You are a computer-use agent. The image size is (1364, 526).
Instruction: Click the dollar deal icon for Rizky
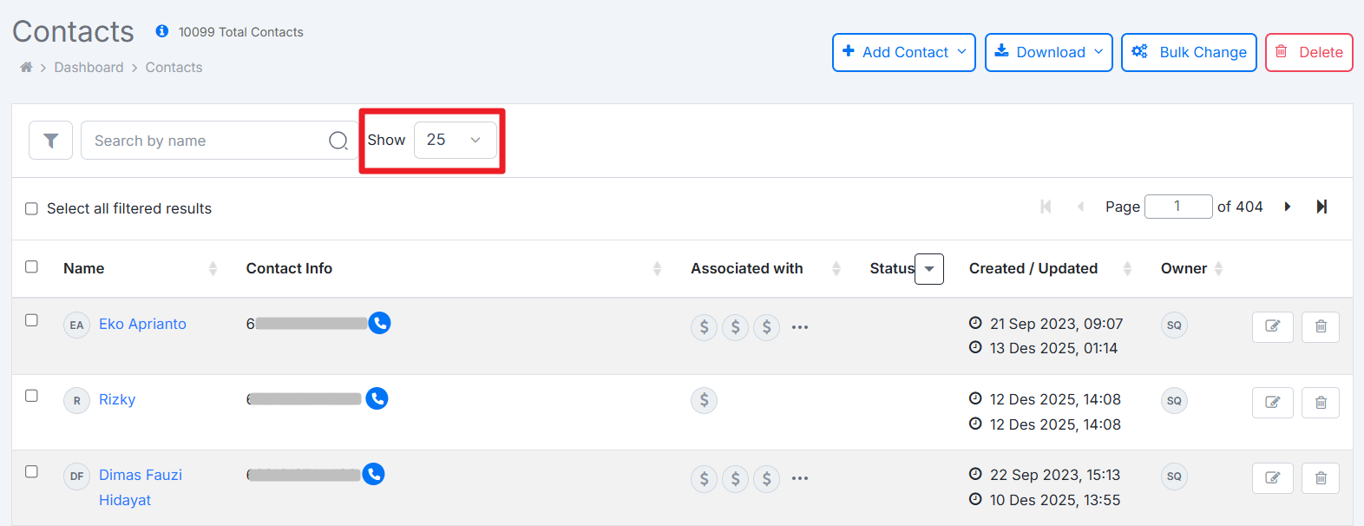coord(704,400)
